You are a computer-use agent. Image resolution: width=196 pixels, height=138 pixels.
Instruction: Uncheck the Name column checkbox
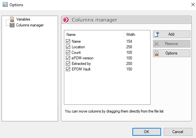[68, 41]
